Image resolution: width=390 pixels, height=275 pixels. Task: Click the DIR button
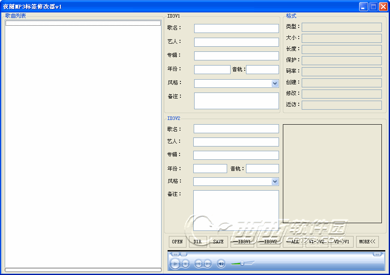(x=198, y=242)
